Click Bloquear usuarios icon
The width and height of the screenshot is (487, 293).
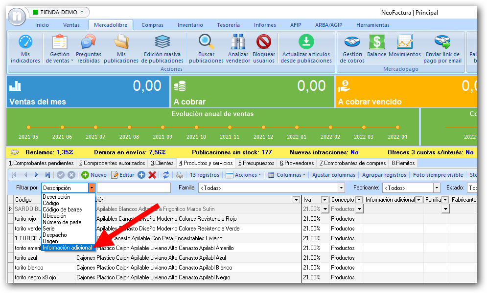tap(264, 42)
